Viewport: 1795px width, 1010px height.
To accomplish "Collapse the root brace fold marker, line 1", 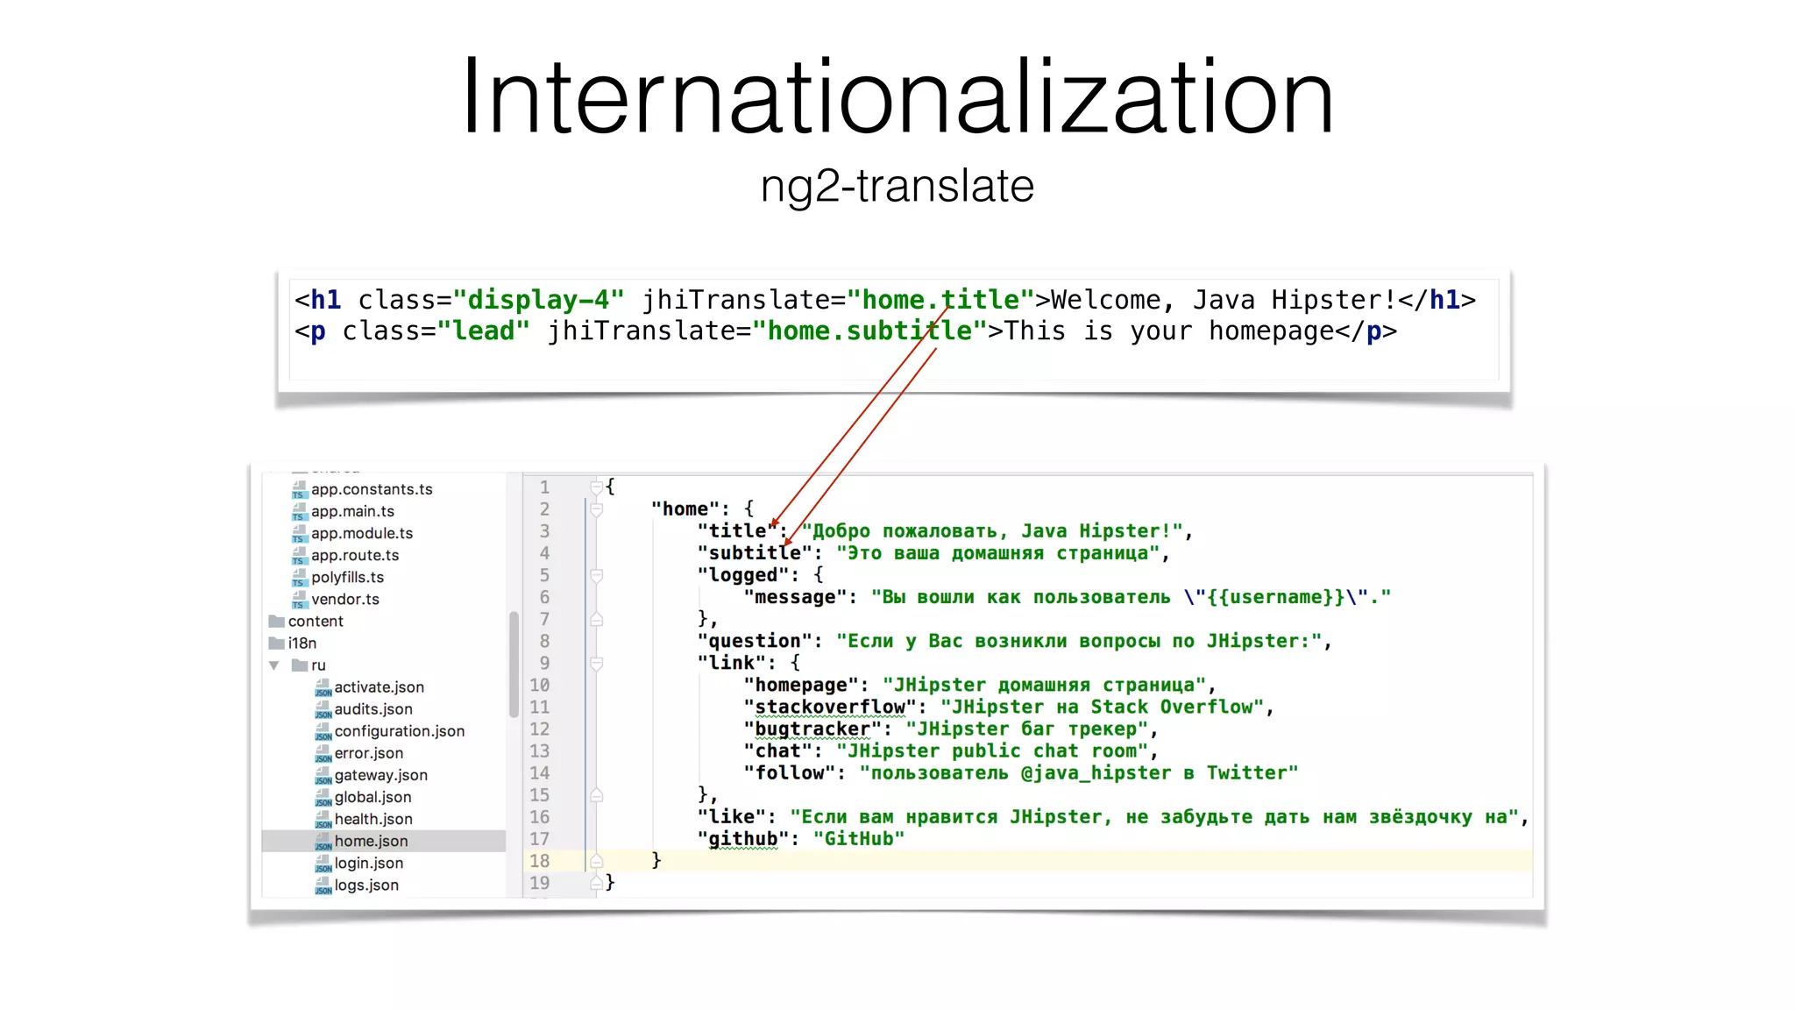I will [x=596, y=487].
